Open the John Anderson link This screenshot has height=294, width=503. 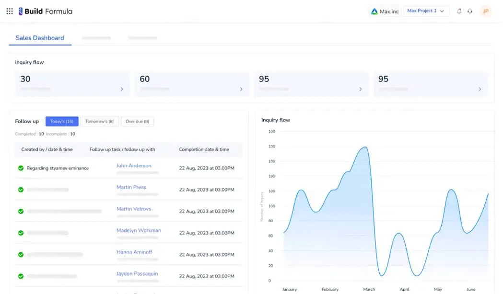click(134, 166)
